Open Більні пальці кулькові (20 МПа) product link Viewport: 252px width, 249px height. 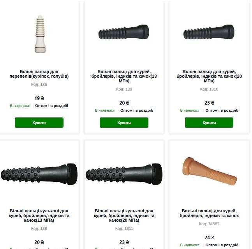point(124,215)
